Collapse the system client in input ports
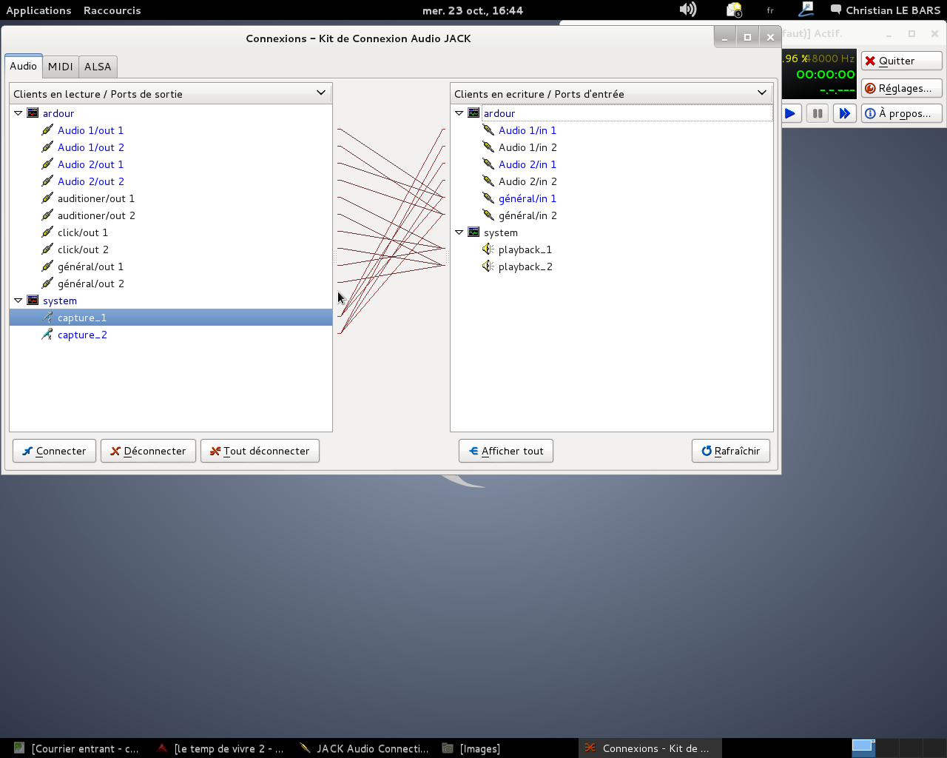This screenshot has width=947, height=758. pos(459,232)
